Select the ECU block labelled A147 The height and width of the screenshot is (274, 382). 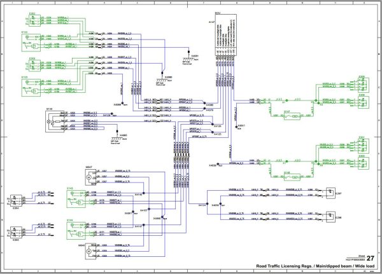pos(225,35)
